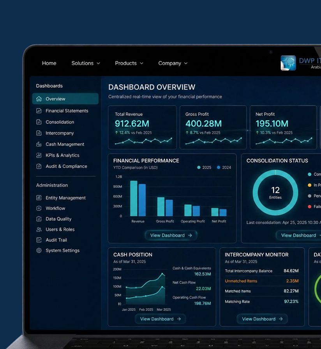Screen dimensions: 321x349
Task: Open the Financial Statements sidebar icon
Action: click(39, 110)
